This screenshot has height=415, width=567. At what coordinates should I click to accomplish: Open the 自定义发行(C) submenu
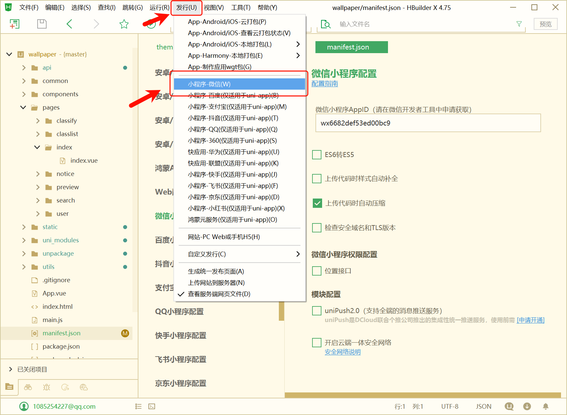point(240,254)
